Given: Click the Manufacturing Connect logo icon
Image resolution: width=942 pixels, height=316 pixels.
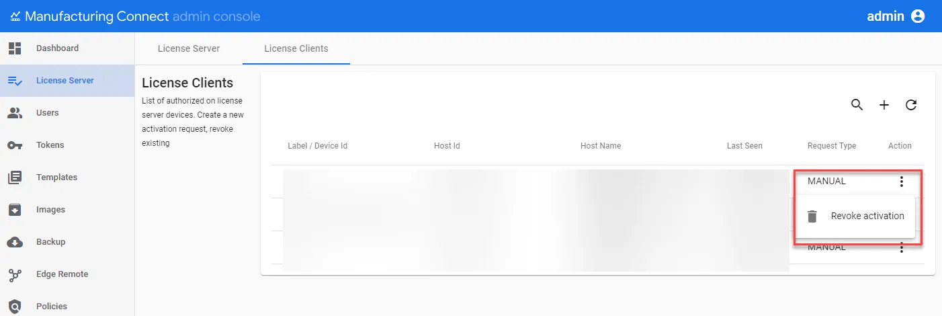Looking at the screenshot, I should point(15,16).
